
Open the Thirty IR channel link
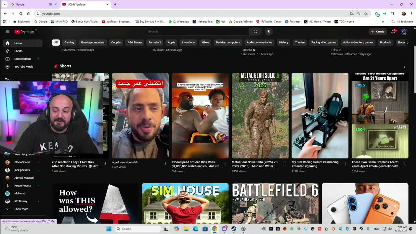336,50
